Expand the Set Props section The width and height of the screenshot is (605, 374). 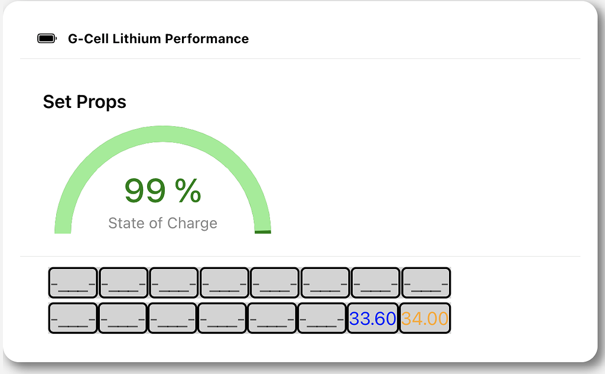click(84, 101)
